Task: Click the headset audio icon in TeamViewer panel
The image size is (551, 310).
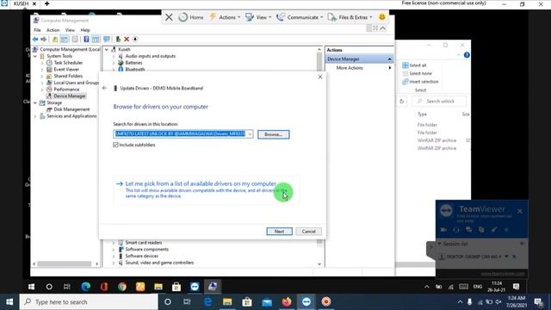Action: pos(456,230)
